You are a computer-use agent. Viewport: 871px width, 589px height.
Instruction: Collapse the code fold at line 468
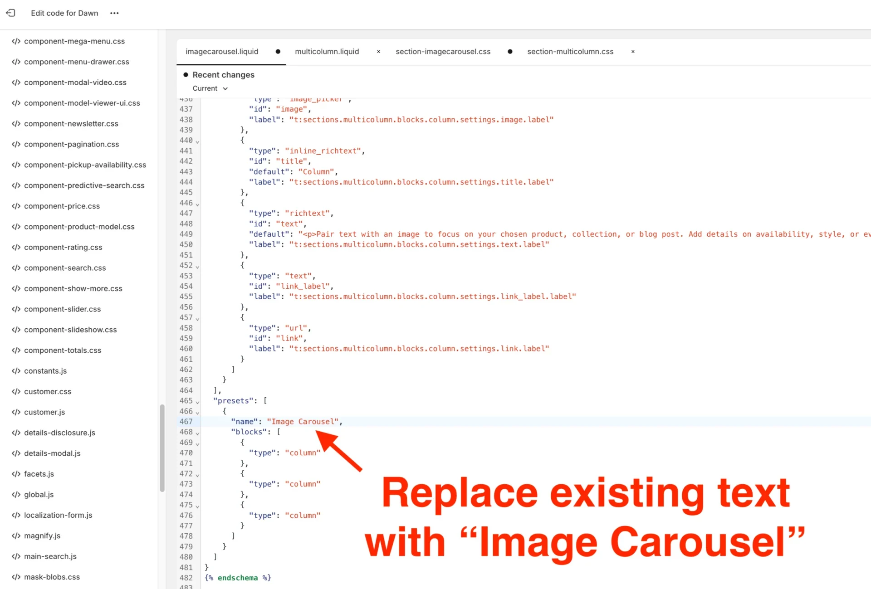[196, 433]
